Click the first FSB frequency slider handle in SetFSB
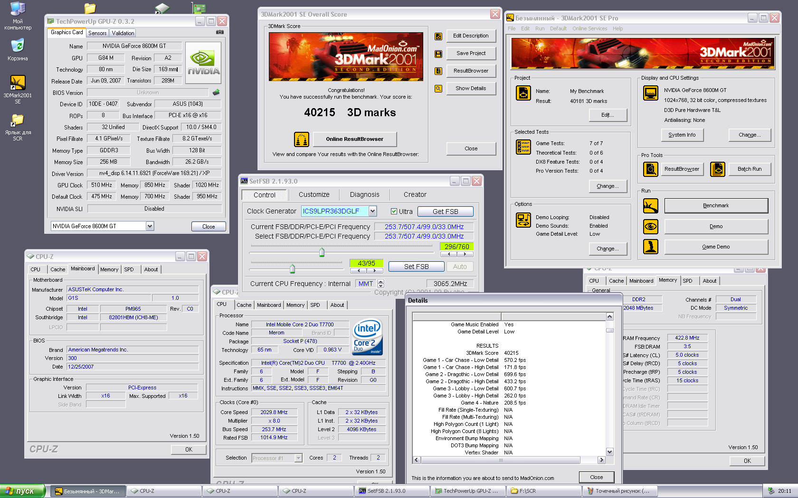 (x=322, y=252)
